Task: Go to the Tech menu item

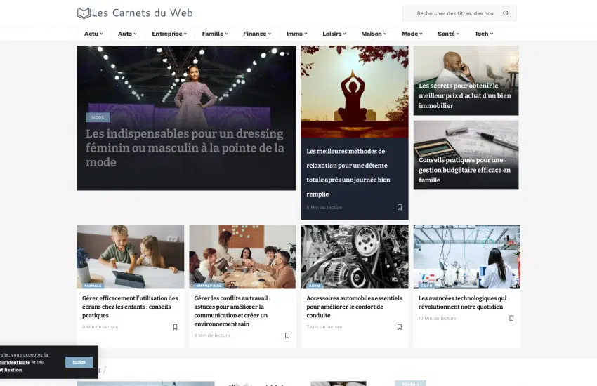Action: point(483,34)
